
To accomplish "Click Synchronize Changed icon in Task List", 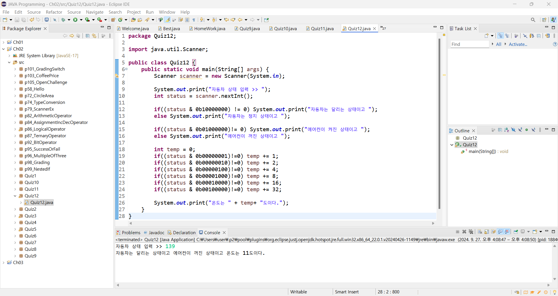I will click(x=548, y=36).
